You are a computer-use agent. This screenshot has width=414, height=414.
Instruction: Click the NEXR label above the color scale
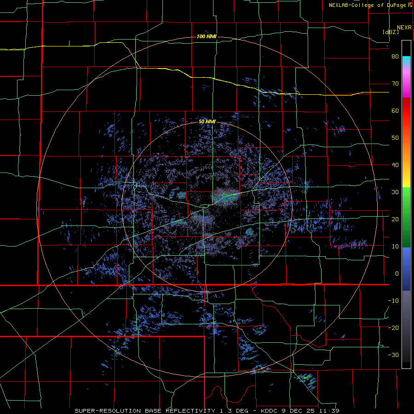pyautogui.click(x=404, y=28)
